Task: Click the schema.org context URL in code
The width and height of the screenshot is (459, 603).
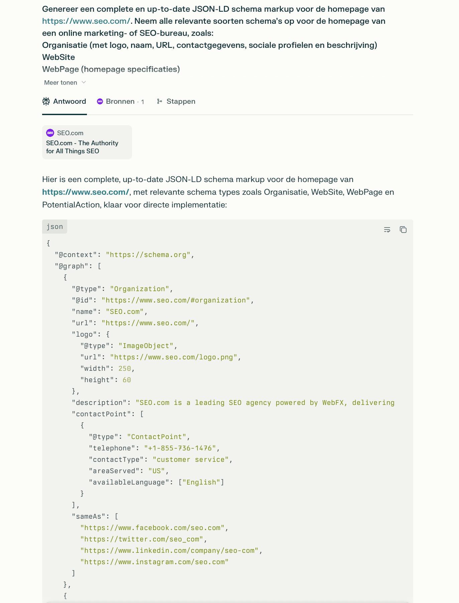Action: click(x=148, y=255)
